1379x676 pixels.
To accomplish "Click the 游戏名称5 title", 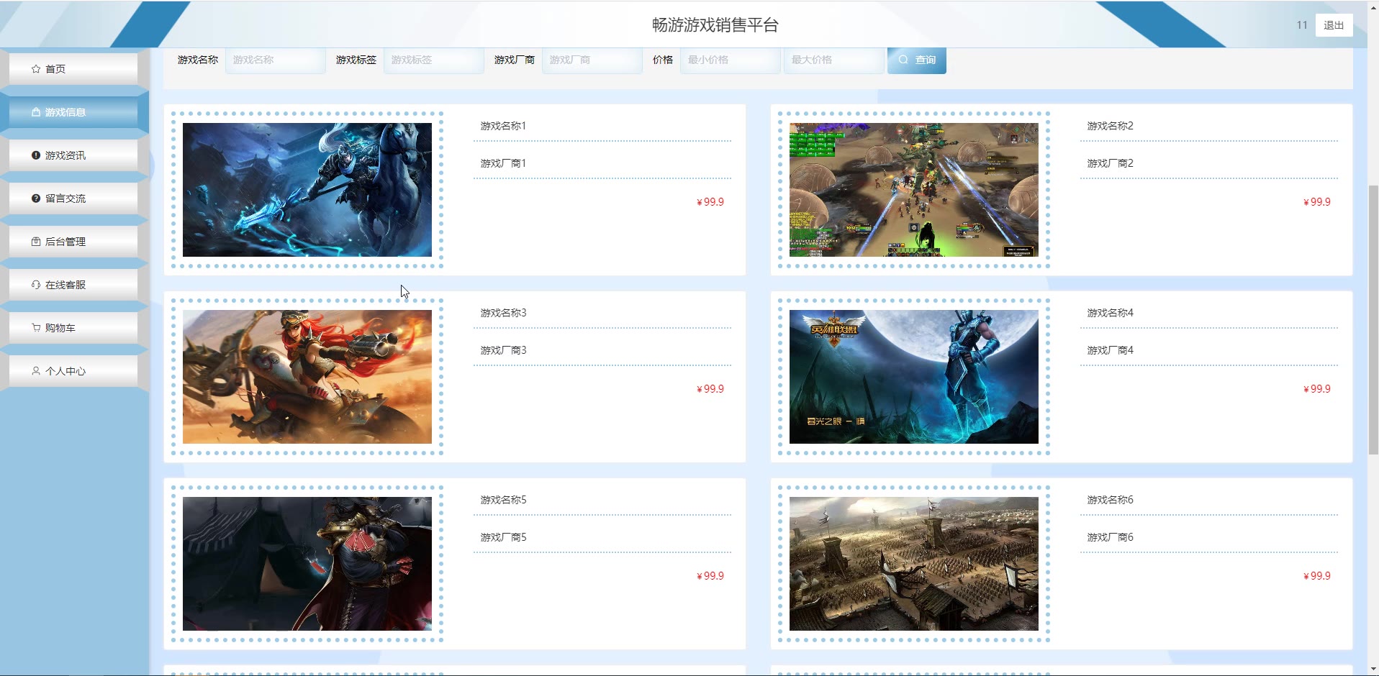I will pos(503,500).
